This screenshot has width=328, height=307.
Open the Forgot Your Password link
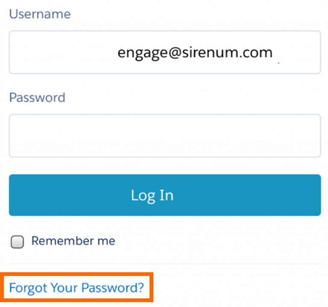[x=77, y=287]
